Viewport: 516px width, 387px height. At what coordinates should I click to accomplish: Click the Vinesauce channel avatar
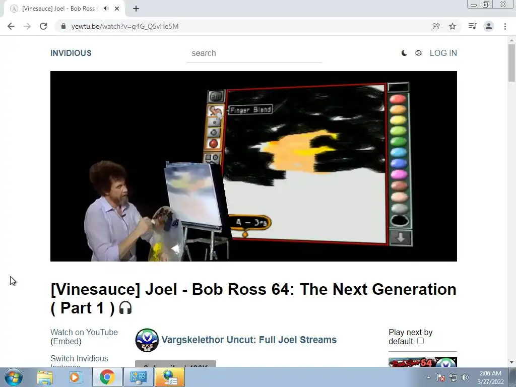[147, 340]
